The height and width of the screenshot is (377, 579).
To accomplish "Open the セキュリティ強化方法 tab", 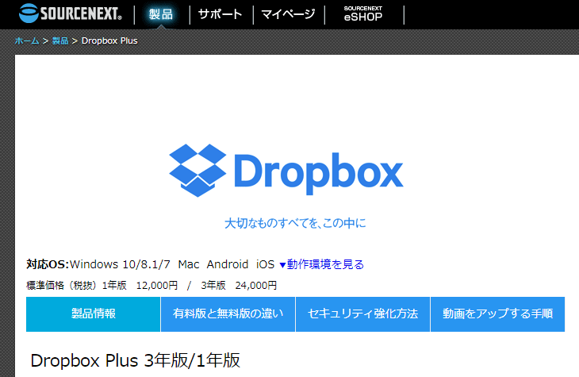I will click(363, 314).
